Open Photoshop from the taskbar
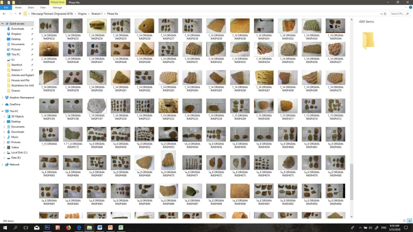The width and height of the screenshot is (413, 232). pos(47,228)
